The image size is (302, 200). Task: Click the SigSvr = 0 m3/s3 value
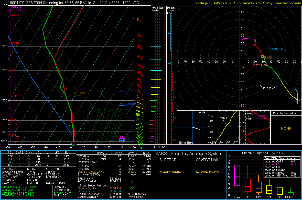[56, 183]
